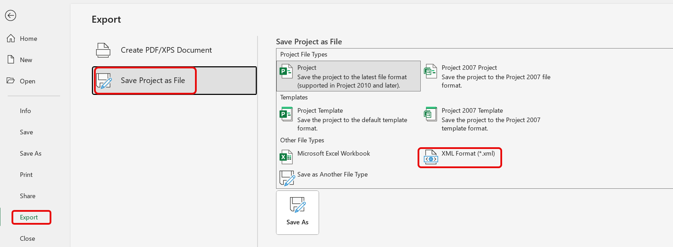Click the Project 2007 Template icon
This screenshot has height=247, width=673.
[x=430, y=114]
